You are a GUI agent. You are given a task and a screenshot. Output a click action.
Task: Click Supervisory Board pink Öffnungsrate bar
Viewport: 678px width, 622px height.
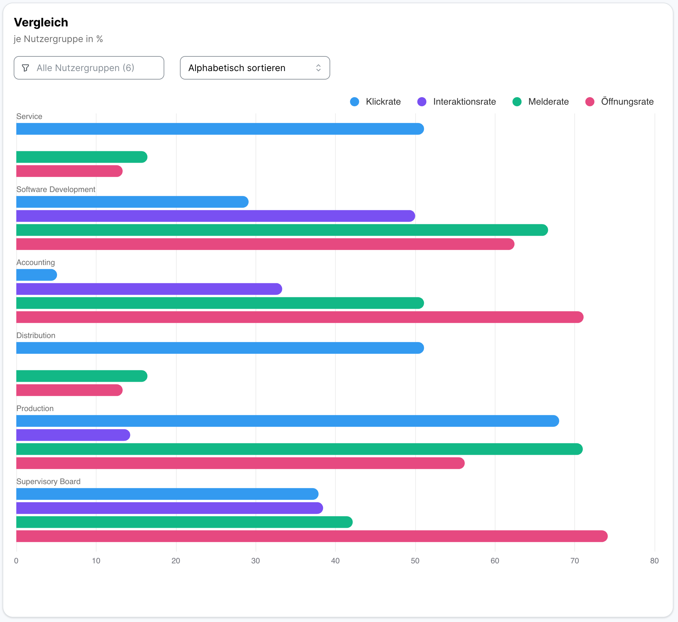(311, 536)
